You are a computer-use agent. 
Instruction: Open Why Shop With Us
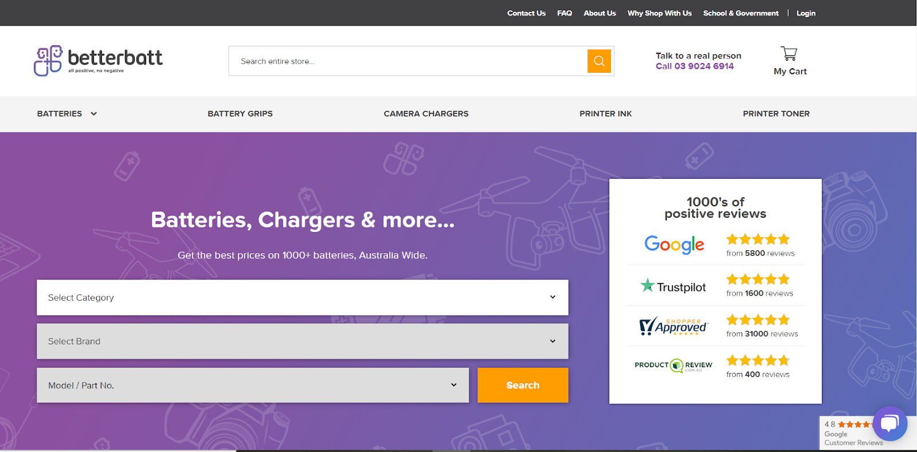(x=660, y=13)
